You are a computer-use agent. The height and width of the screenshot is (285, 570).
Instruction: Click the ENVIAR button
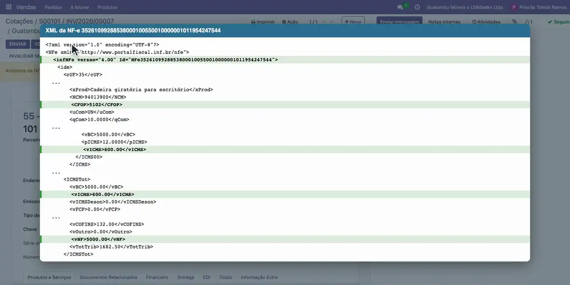tap(18, 44)
